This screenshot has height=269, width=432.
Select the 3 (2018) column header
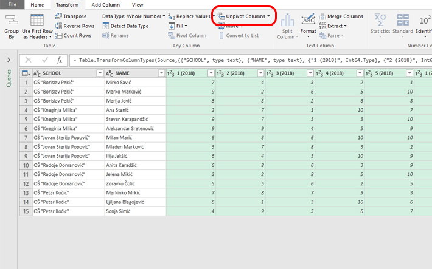(x=290, y=73)
